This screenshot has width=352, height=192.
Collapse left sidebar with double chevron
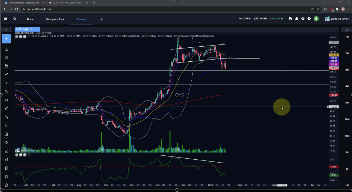[x=6, y=29]
